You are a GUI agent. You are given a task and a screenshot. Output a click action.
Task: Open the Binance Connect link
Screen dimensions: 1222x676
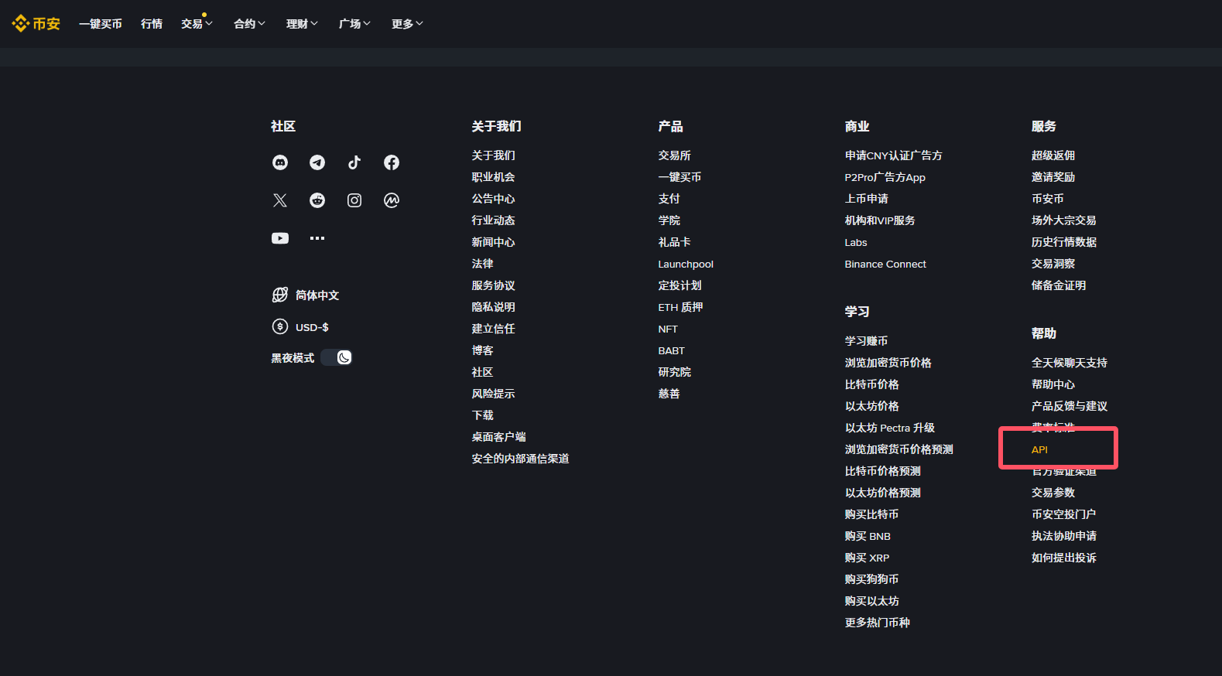[885, 264]
